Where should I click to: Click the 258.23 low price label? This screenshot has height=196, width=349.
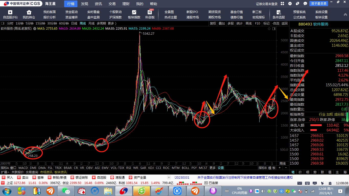click(33, 156)
